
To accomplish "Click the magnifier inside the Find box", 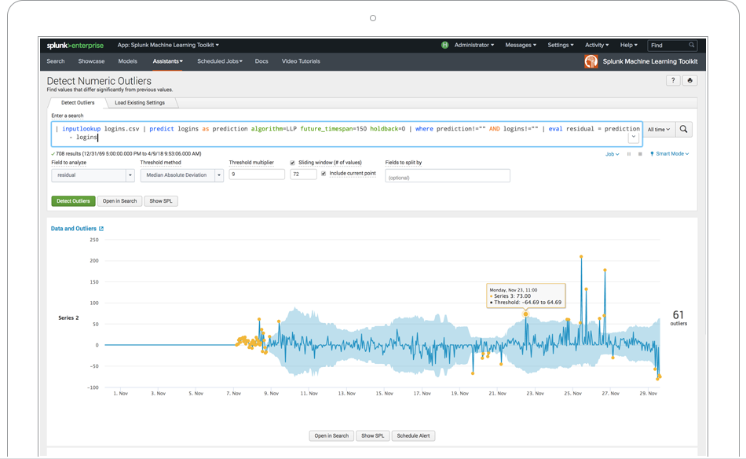I will 692,45.
